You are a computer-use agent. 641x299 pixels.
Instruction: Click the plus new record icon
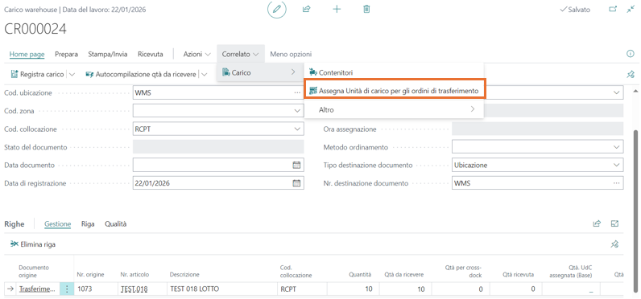pyautogui.click(x=337, y=9)
